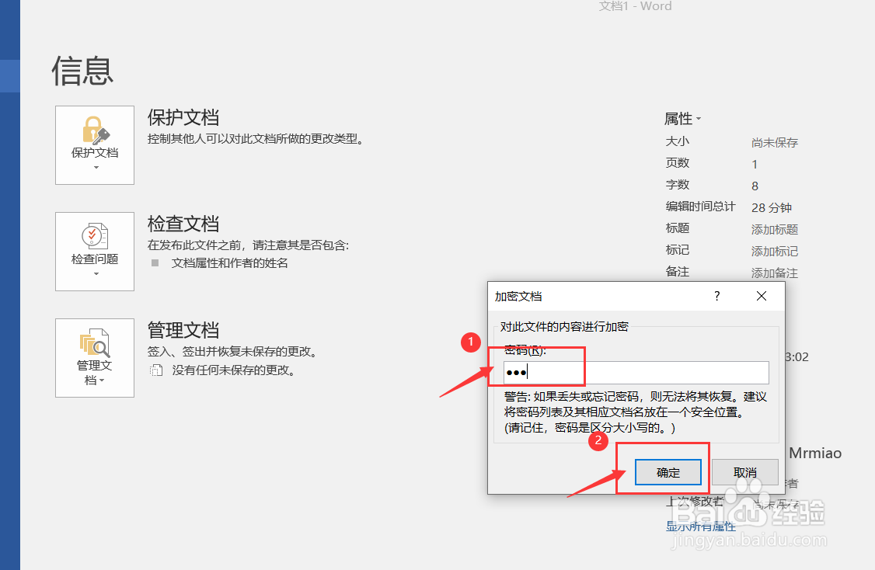Click the 页数 property label
Image resolution: width=875 pixels, height=570 pixels.
point(678,162)
